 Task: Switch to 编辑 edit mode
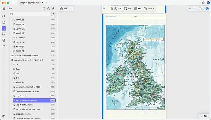tap(128, 9)
